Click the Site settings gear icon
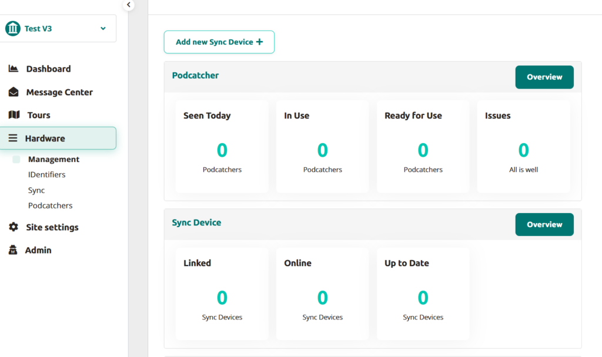The height and width of the screenshot is (357, 602). [x=14, y=227]
